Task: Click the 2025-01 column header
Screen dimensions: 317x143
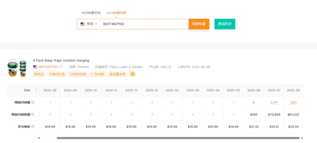Action: point(152,90)
